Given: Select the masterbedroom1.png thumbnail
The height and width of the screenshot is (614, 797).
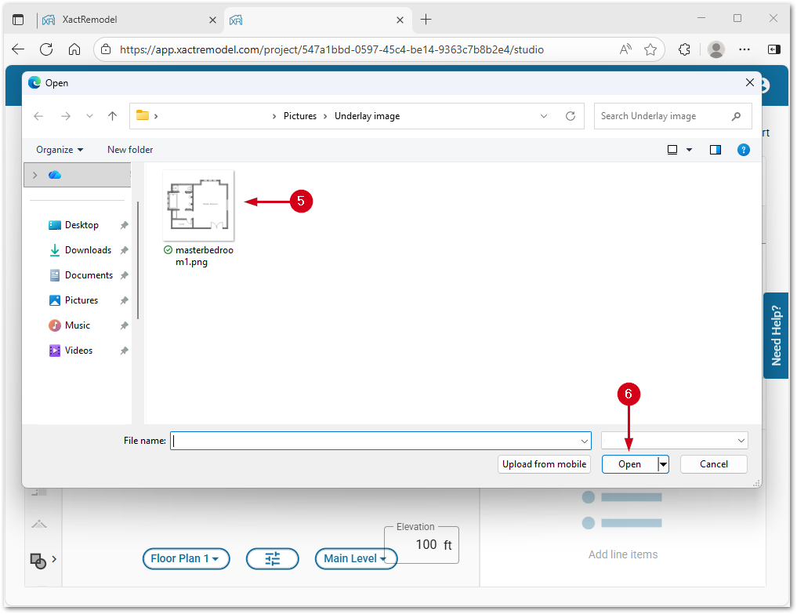Looking at the screenshot, I should click(197, 205).
